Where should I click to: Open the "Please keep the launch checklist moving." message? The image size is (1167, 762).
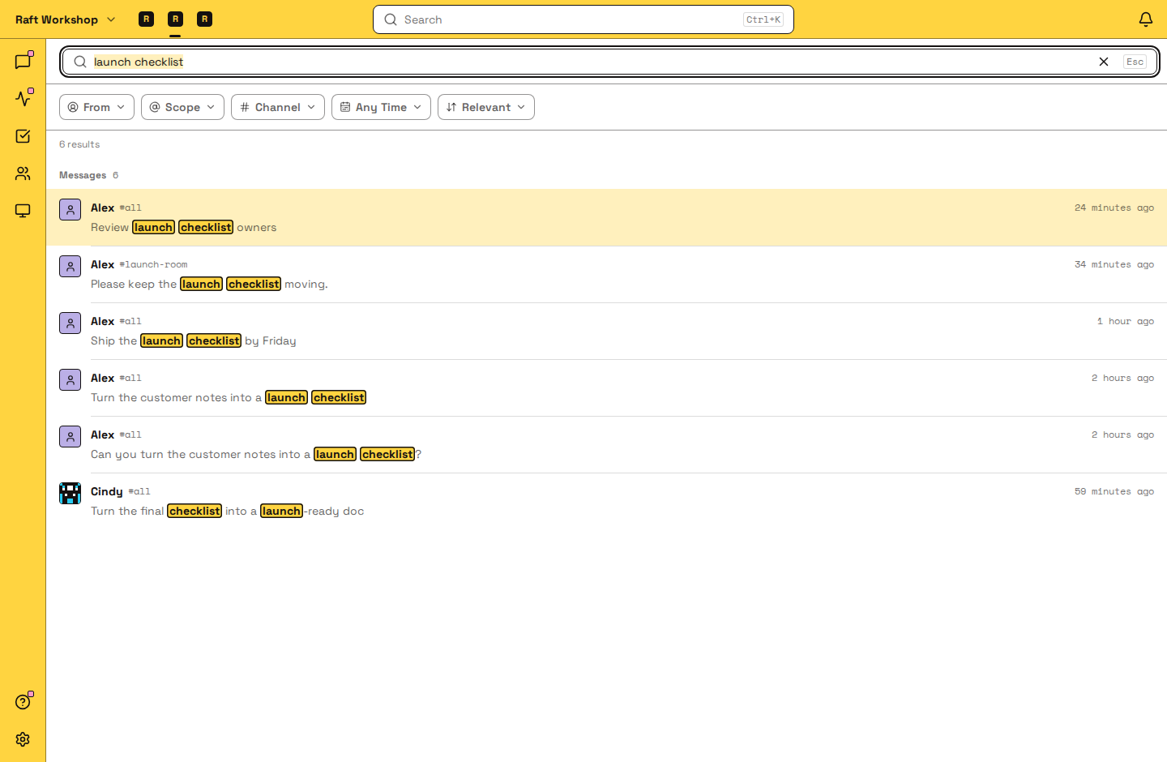(x=606, y=275)
